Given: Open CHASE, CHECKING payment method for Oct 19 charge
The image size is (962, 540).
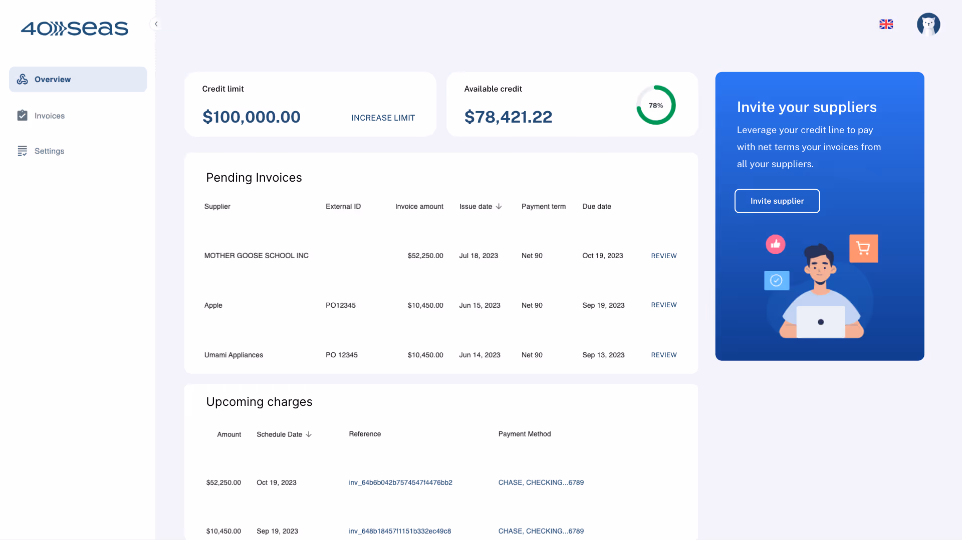Looking at the screenshot, I should point(541,482).
